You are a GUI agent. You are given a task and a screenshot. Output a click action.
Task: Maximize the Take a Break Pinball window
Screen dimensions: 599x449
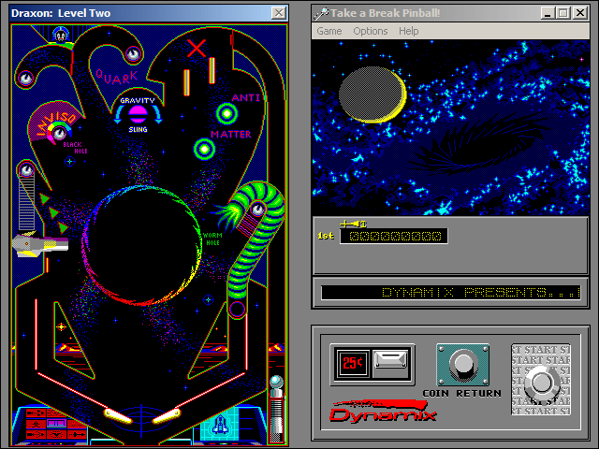[x=562, y=12]
